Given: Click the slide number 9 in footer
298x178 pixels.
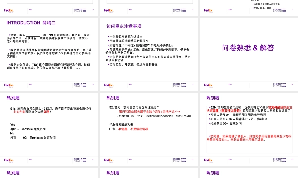Looking at the screenshot, I should click(x=193, y=84).
